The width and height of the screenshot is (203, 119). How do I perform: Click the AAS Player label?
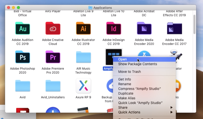[x=53, y=11]
